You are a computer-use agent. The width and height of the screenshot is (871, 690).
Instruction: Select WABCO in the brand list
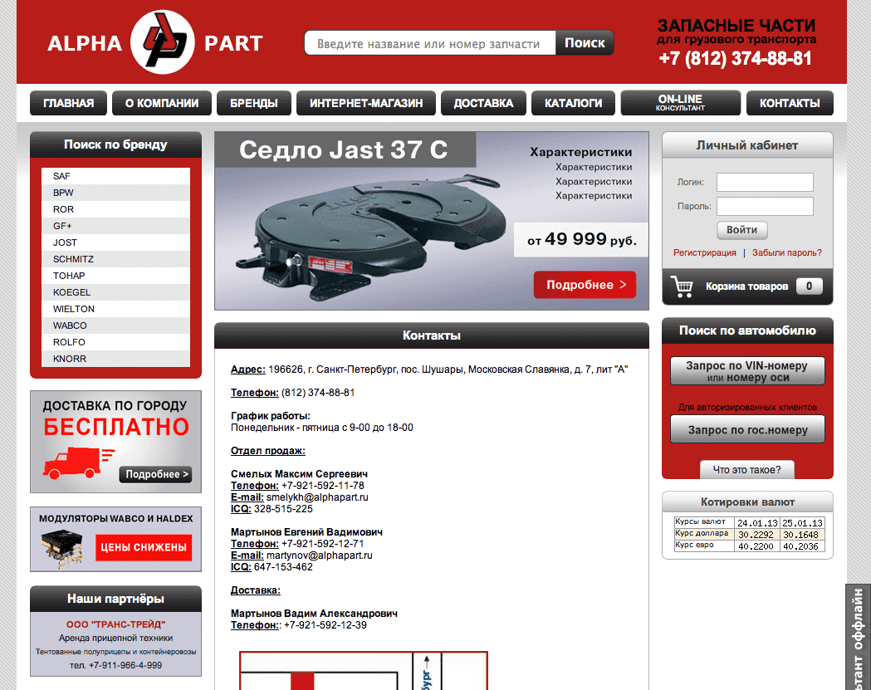pos(115,325)
